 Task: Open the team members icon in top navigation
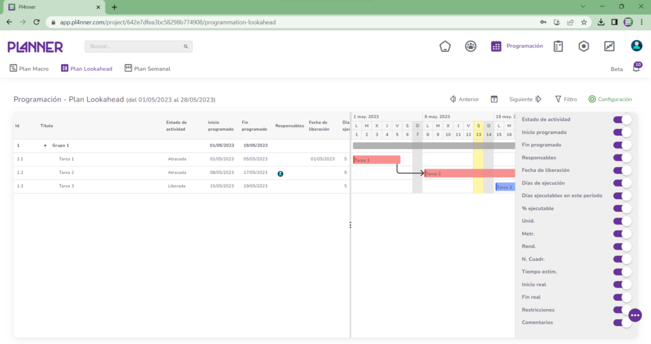[x=470, y=46]
